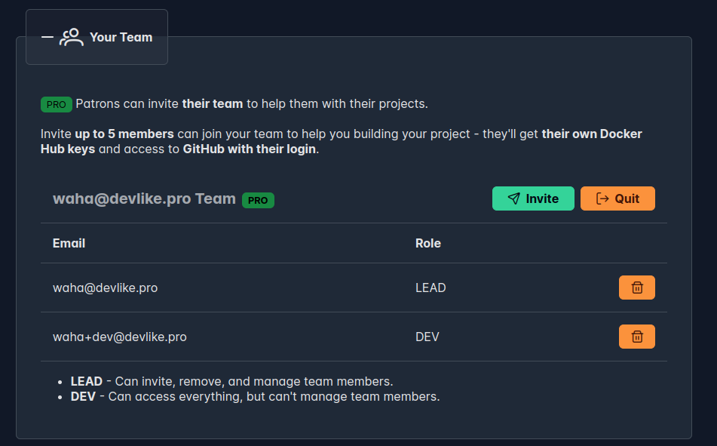Screen dimensions: 717x446
Task: Click the paper plane icon on Invite
Action: (514, 198)
